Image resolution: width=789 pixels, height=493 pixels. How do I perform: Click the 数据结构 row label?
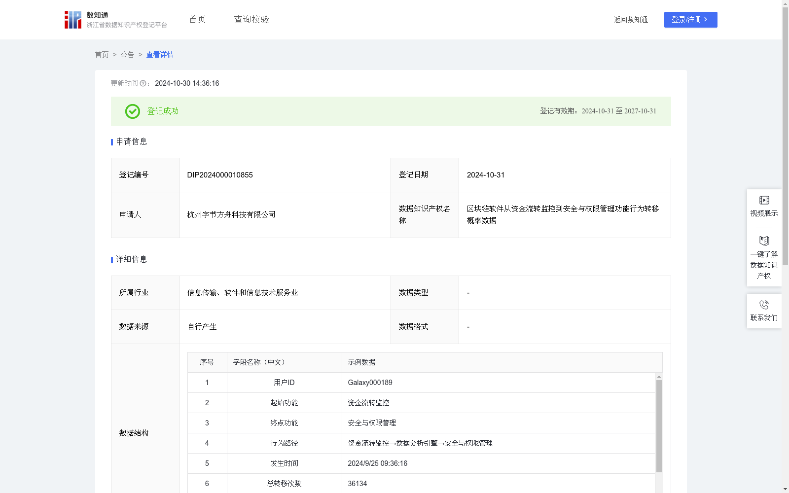[x=134, y=433]
